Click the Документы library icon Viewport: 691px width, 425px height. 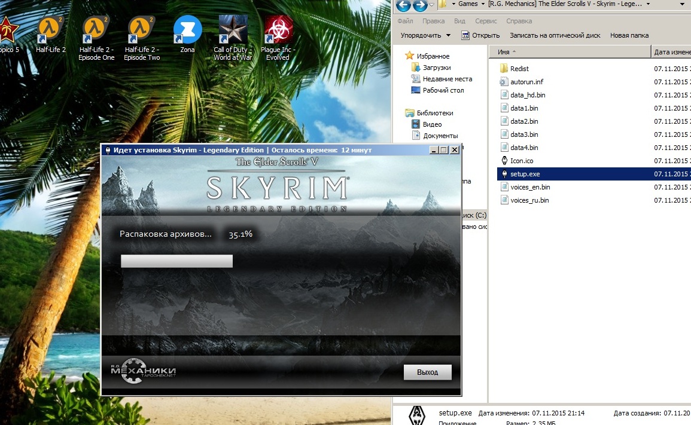(415, 136)
